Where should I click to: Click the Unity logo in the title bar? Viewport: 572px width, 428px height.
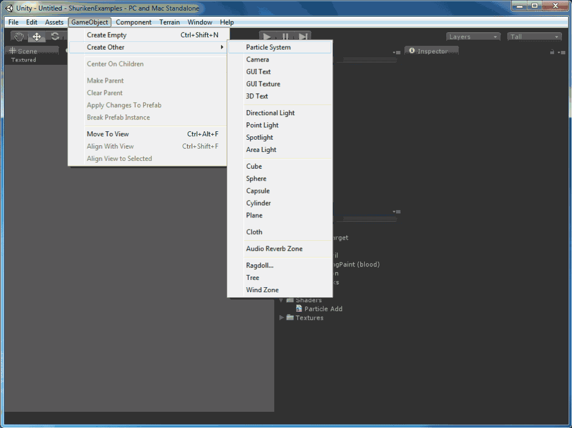9,8
